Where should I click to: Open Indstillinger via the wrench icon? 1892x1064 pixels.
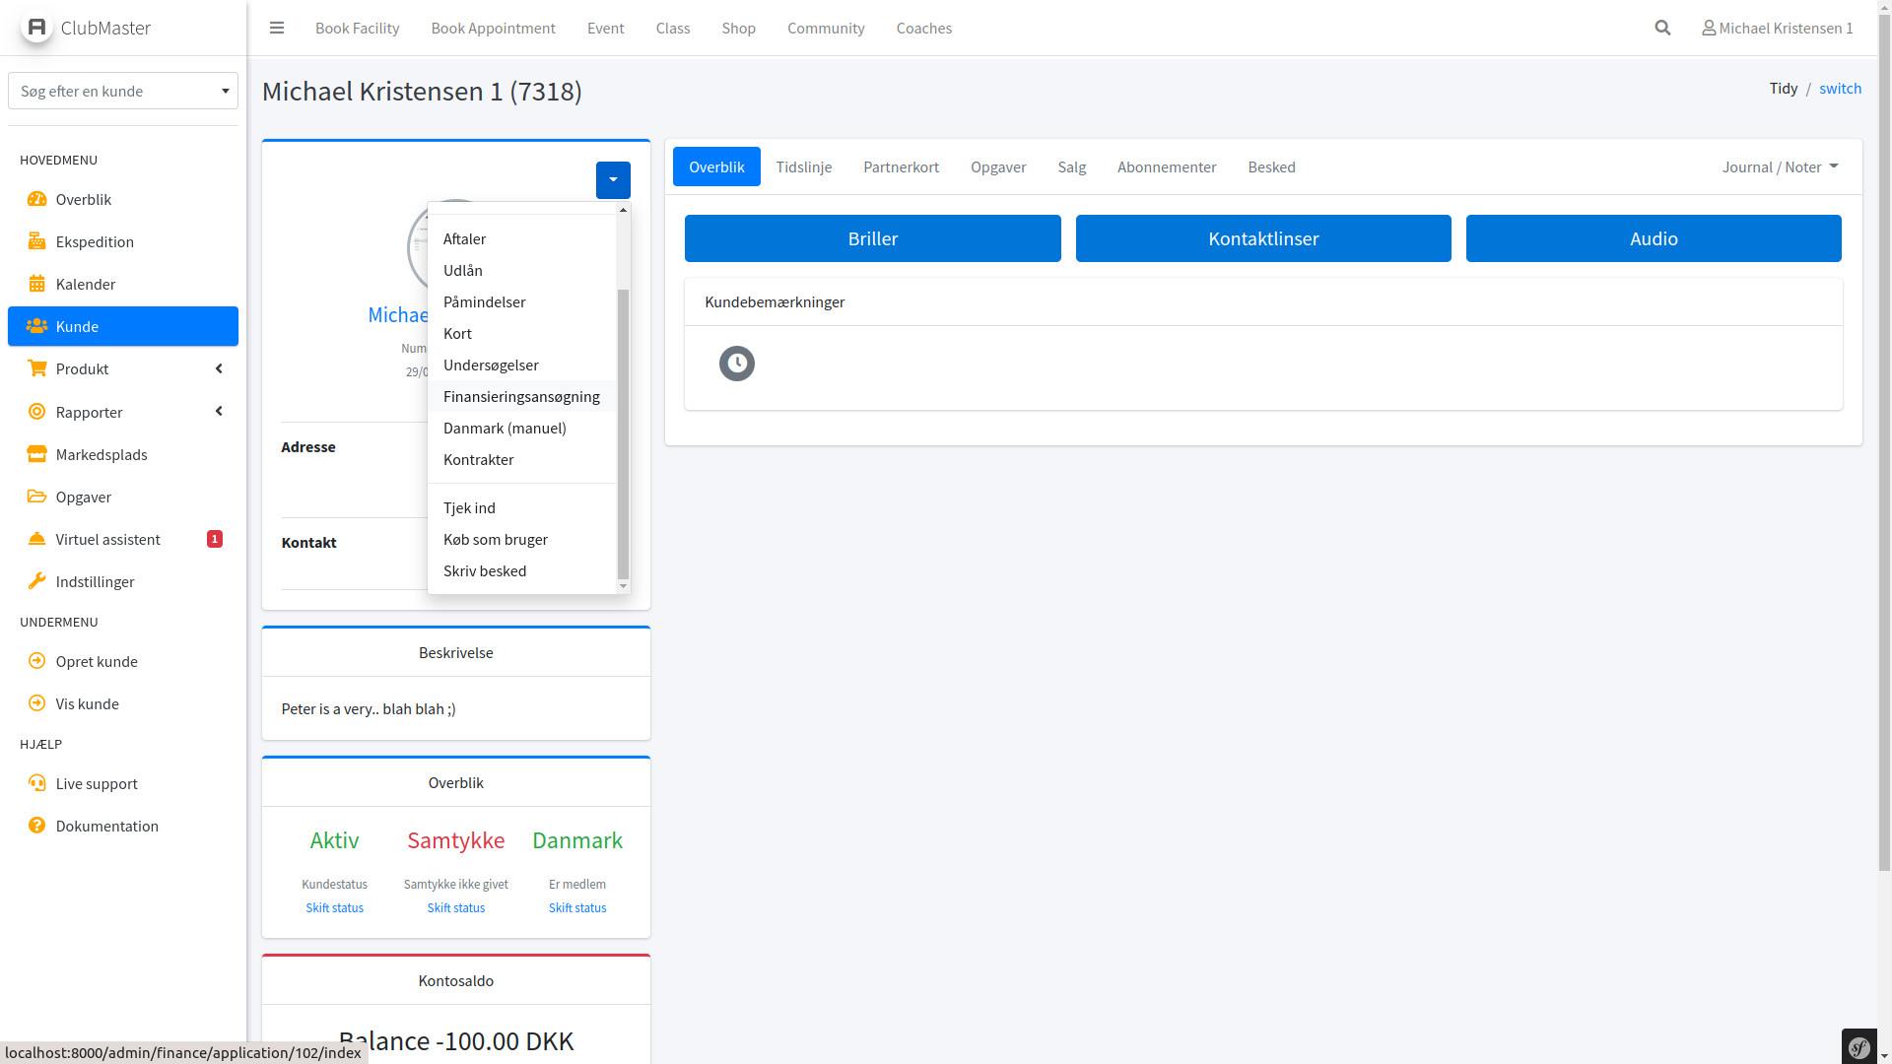point(37,581)
